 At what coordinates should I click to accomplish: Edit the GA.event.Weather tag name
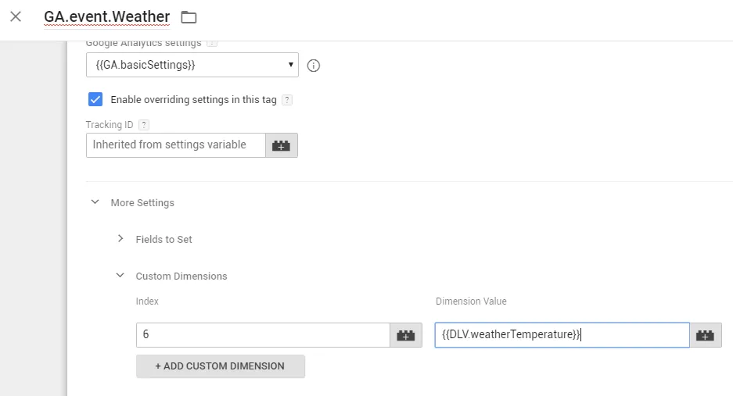106,17
